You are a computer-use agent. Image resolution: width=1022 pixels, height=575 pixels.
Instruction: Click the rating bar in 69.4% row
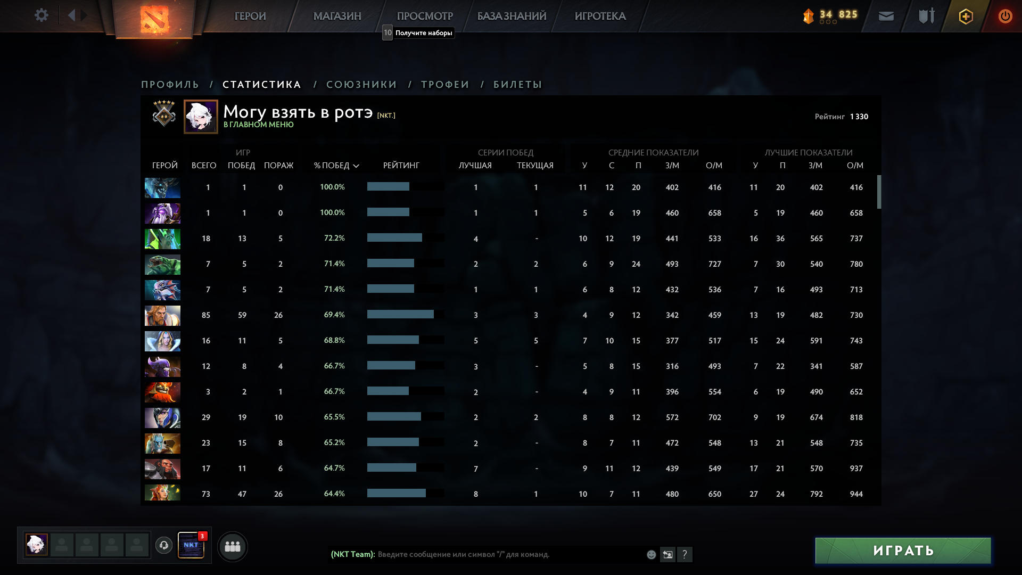[406, 315]
